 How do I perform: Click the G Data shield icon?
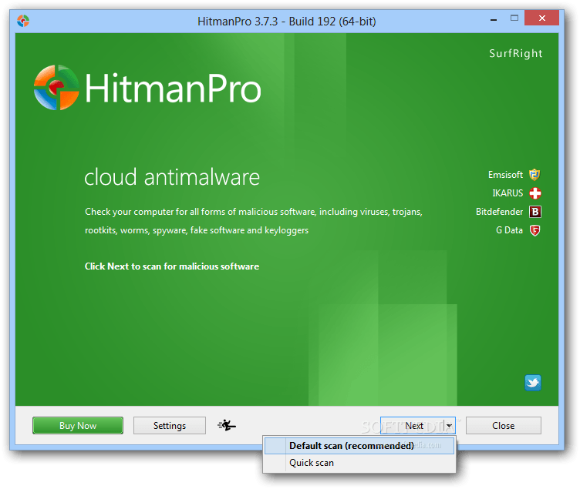(x=534, y=230)
